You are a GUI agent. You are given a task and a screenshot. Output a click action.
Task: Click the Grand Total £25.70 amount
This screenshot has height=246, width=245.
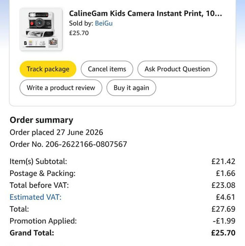223,233
